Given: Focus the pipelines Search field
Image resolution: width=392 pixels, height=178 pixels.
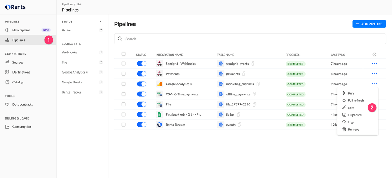Looking at the screenshot, I should (250, 39).
